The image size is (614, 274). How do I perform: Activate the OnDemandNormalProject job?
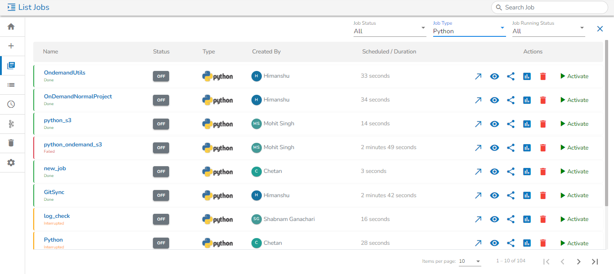[x=574, y=100]
